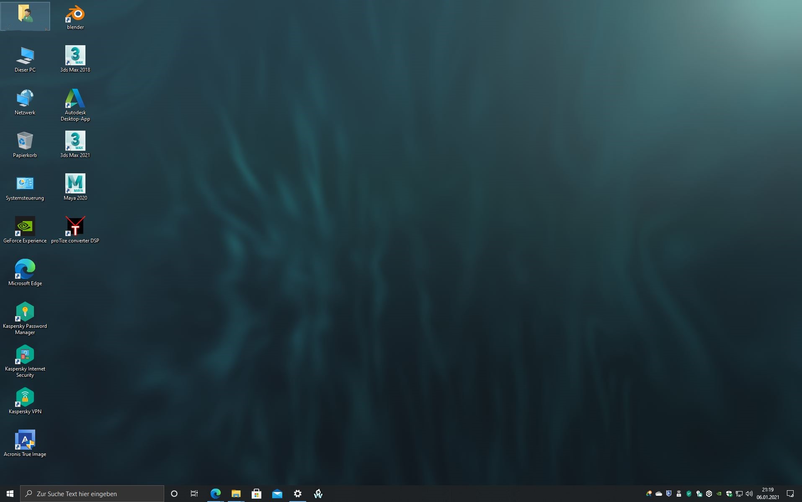Open the volume control tray icon
This screenshot has height=502, width=802.
point(749,494)
